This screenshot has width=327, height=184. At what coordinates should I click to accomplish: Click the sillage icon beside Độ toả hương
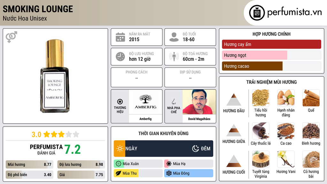coord(174,57)
